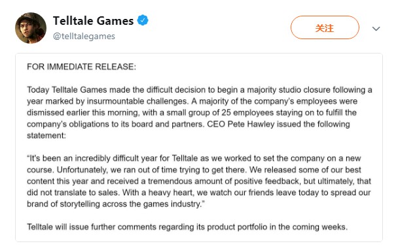Click the word 'statement:' ending the paragraph
The height and width of the screenshot is (248, 396).
tap(46, 136)
